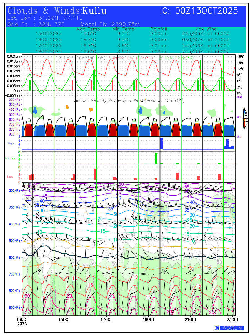Select the Max Temp column header
This screenshot has width=250, height=334.
tap(88, 29)
